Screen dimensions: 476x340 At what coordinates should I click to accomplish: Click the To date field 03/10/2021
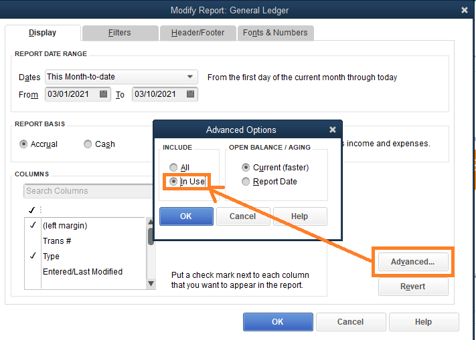tap(165, 94)
